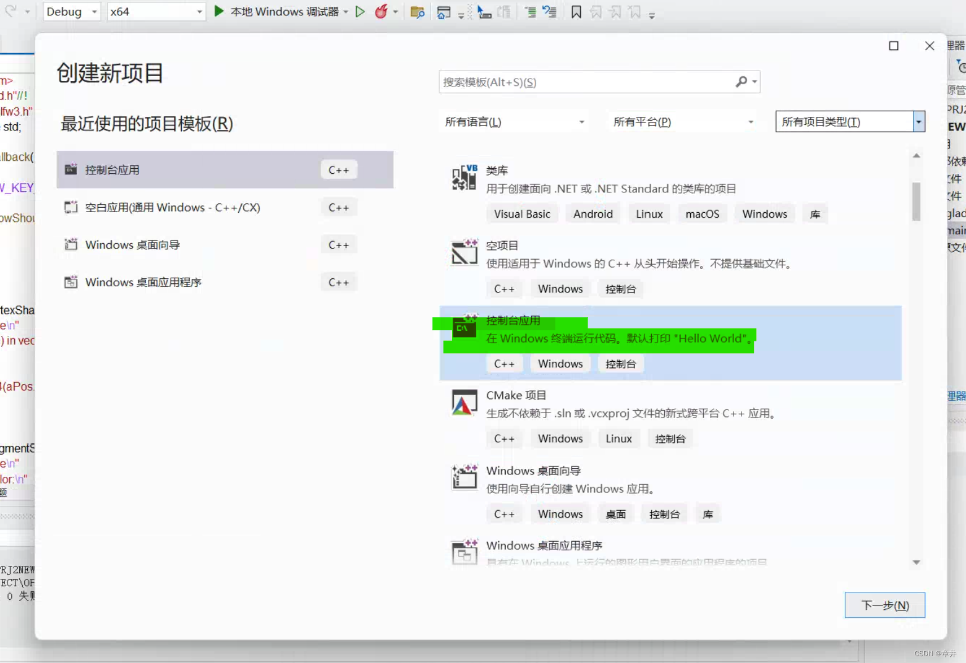Viewport: 966px width, 663px height.
Task: Click in the 搜索模板 search field
Action: [x=588, y=82]
